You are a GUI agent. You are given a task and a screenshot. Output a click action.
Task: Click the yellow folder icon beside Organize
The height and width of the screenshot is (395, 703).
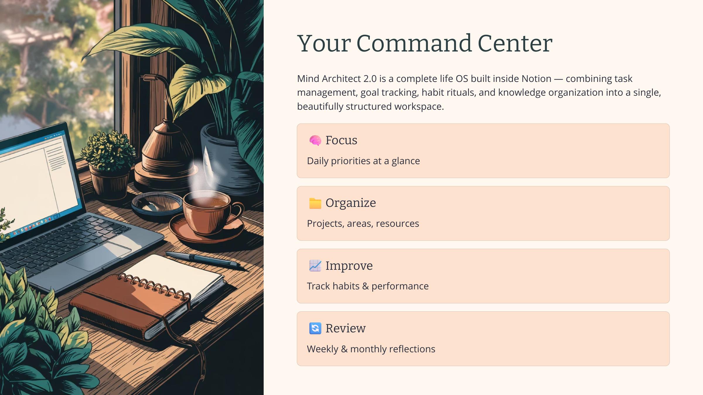pos(315,203)
